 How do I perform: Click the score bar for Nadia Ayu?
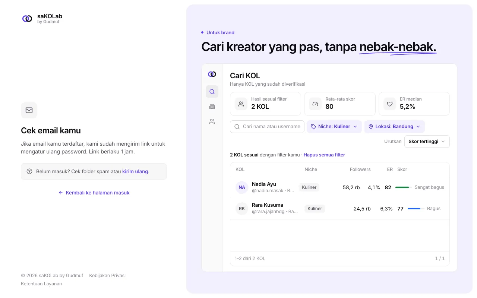coord(404,187)
